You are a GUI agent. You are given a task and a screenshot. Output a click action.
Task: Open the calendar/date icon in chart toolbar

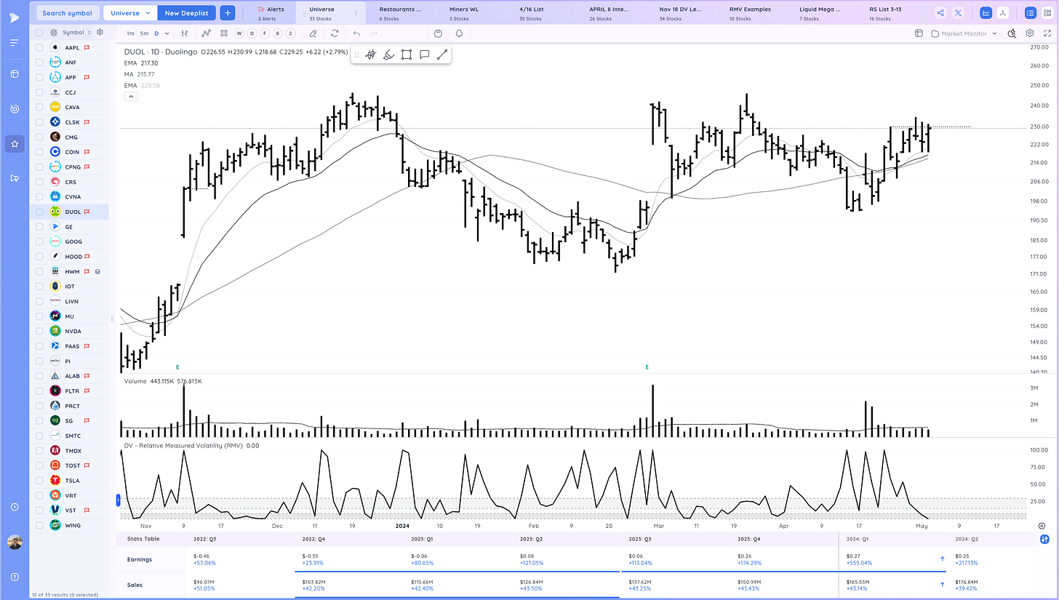tap(438, 33)
